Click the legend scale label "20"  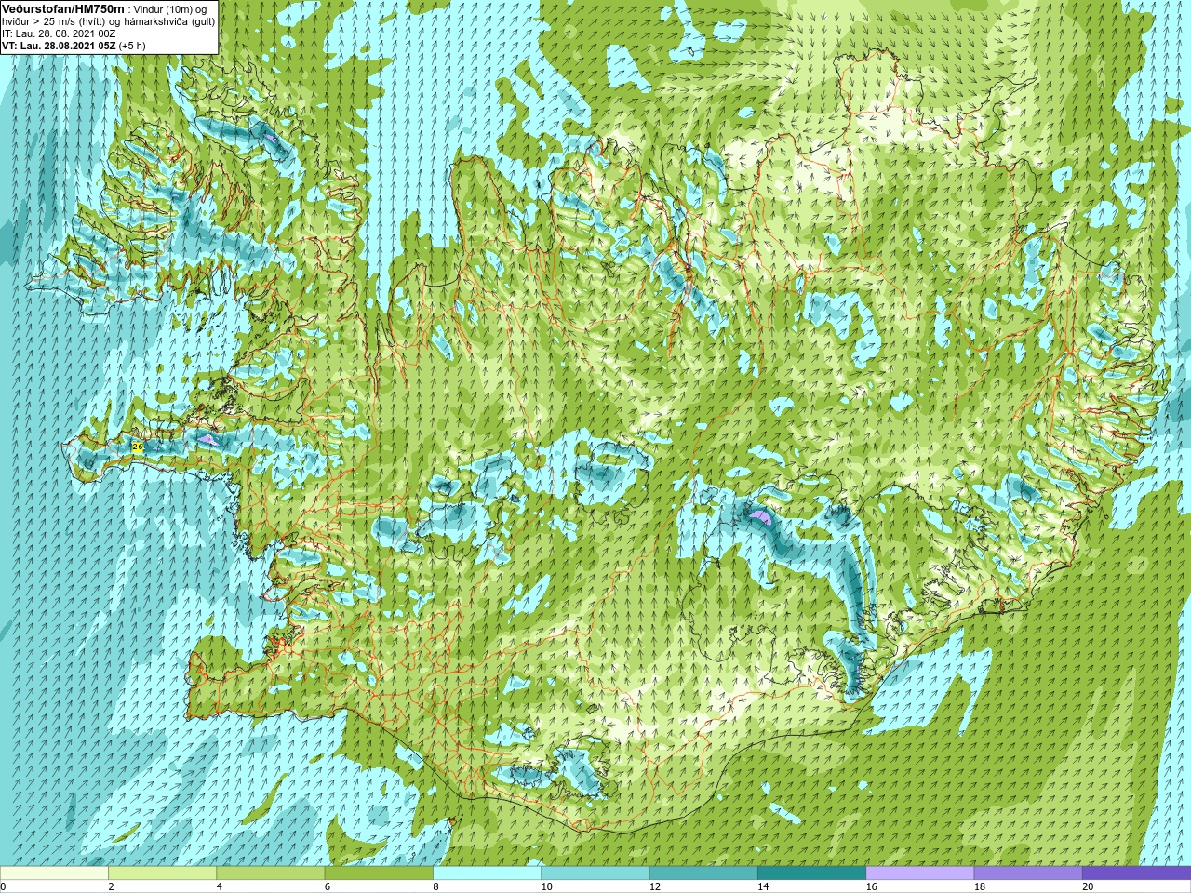[1088, 886]
